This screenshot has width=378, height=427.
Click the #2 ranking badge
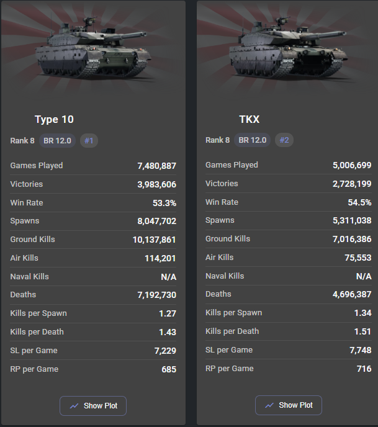coord(284,140)
